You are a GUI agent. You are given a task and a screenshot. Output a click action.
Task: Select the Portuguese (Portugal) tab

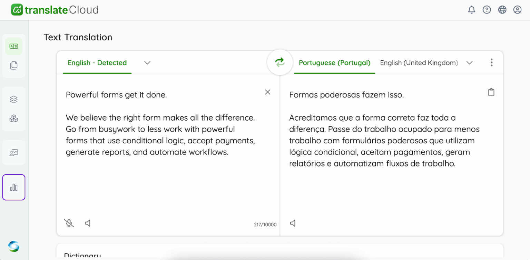(334, 63)
